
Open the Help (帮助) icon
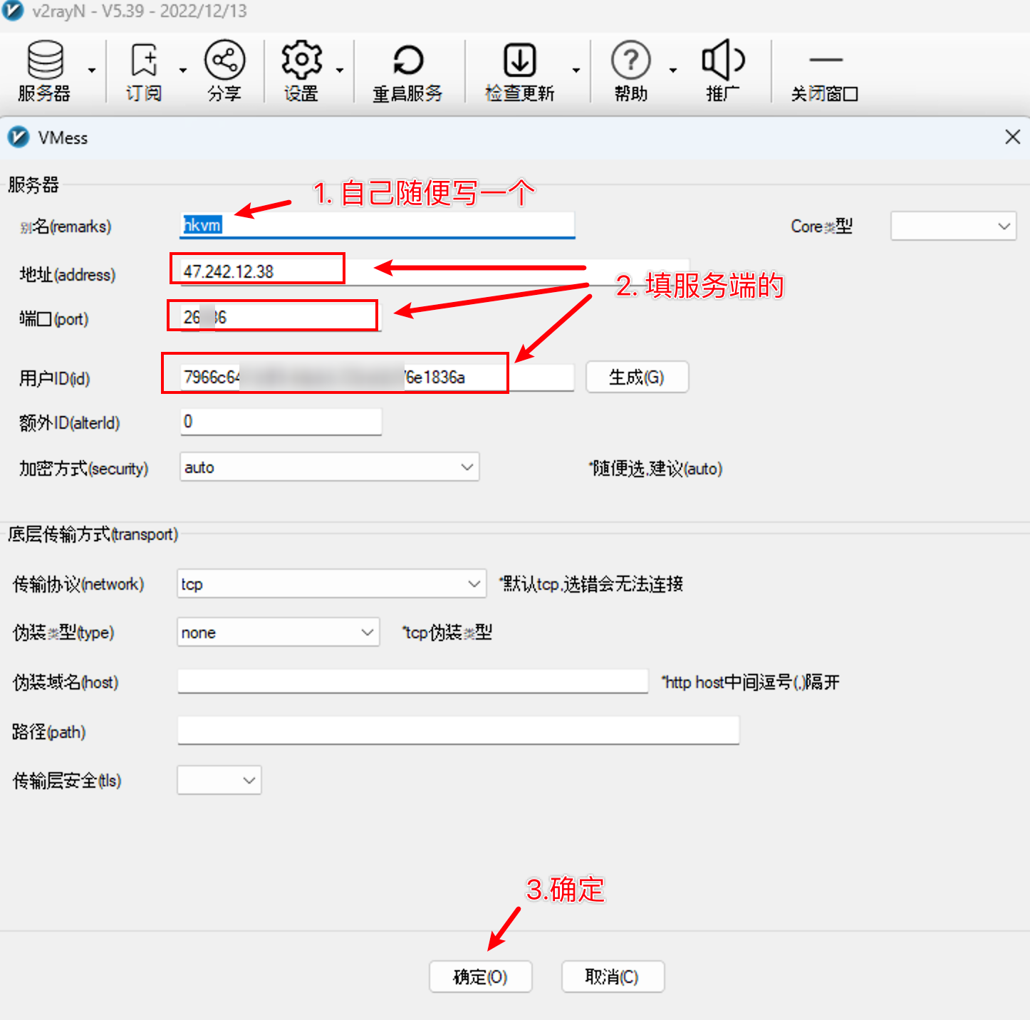(631, 71)
